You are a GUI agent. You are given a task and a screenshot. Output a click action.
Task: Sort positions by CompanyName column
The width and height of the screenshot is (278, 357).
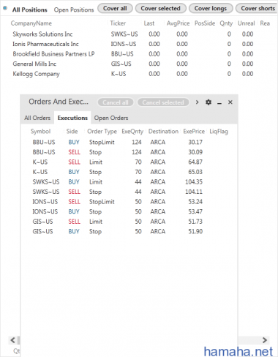[31, 23]
